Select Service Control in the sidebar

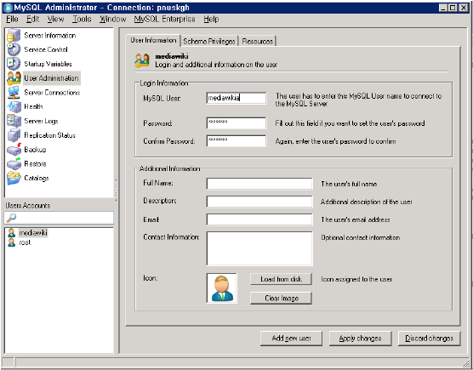click(x=46, y=49)
